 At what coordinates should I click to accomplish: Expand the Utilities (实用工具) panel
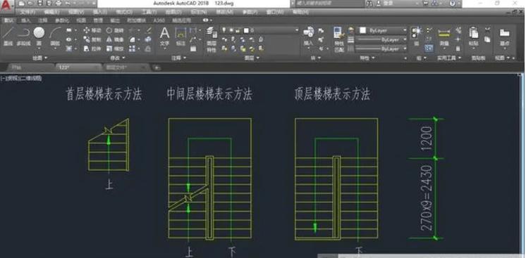[x=449, y=58]
